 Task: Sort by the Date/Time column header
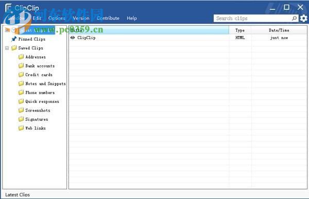(x=279, y=30)
